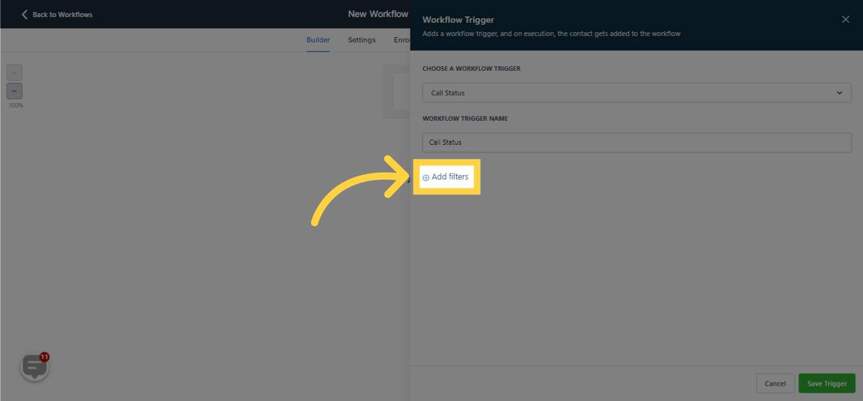Zoom in on the workflow canvas
Screen dimensions: 863x401
14,72
